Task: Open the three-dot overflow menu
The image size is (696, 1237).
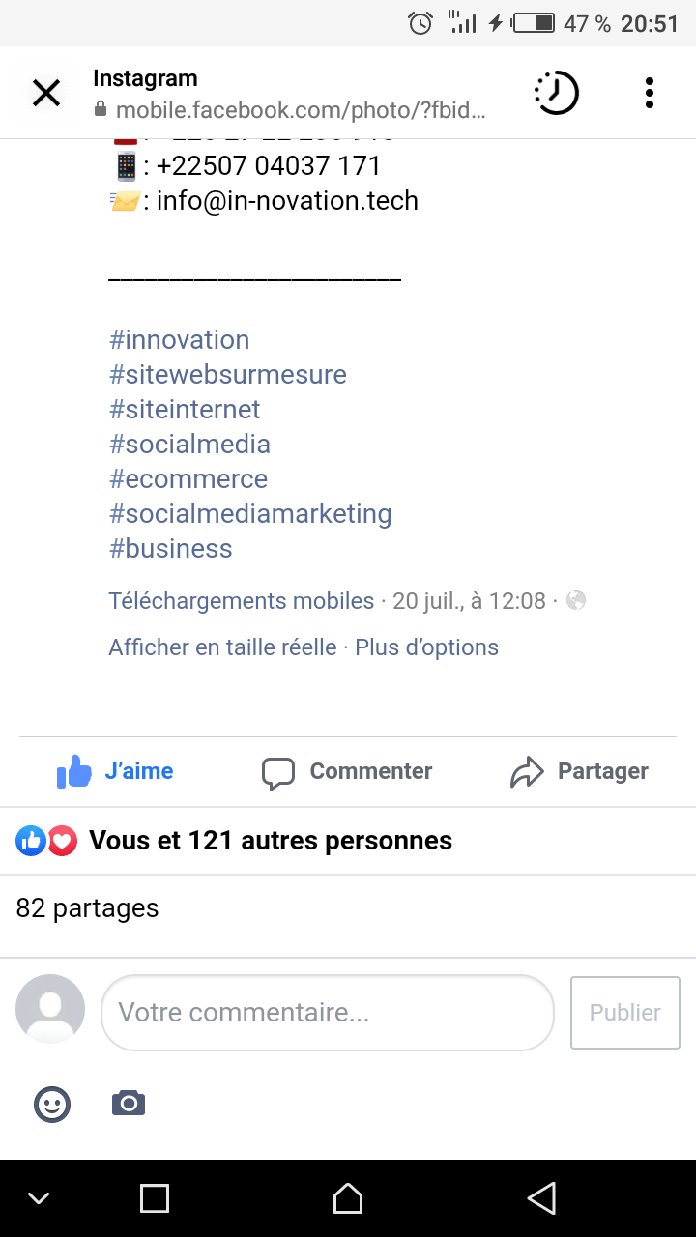Action: click(650, 94)
